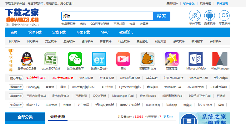
Task: Click the 搜索 search button
Action: point(162,16)
